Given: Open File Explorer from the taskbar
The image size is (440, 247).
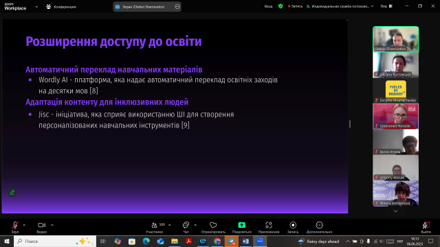Looking at the screenshot, I should coord(175,241).
